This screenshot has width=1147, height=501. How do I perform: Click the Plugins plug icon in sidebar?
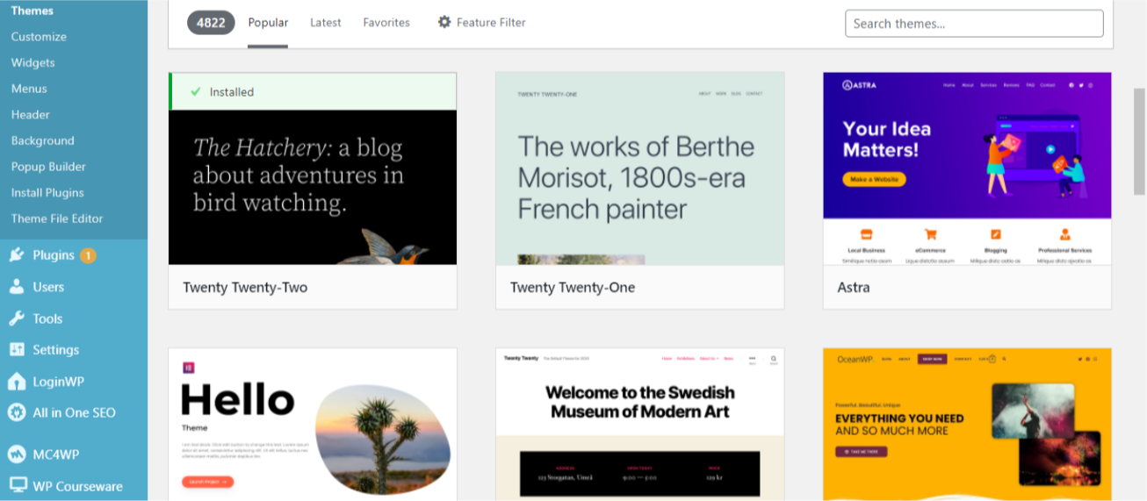[x=17, y=255]
